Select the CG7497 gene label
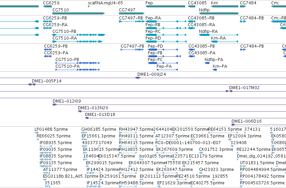The width and height of the screenshot is (286, 188). pyautogui.click(x=127, y=10)
